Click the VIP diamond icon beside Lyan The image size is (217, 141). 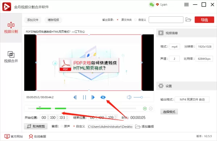point(157,5)
